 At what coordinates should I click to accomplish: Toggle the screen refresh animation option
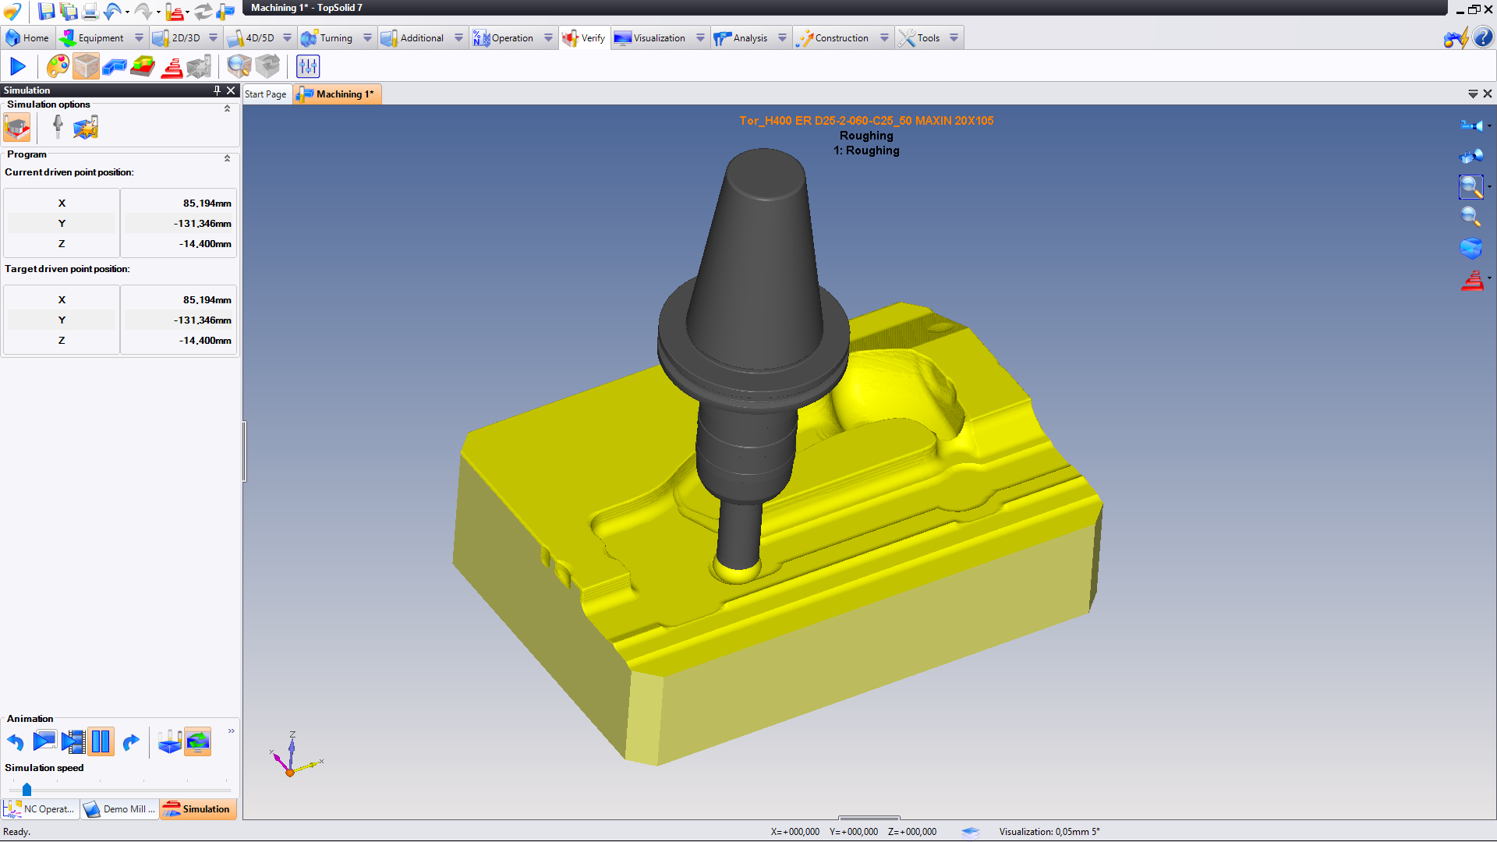(198, 741)
